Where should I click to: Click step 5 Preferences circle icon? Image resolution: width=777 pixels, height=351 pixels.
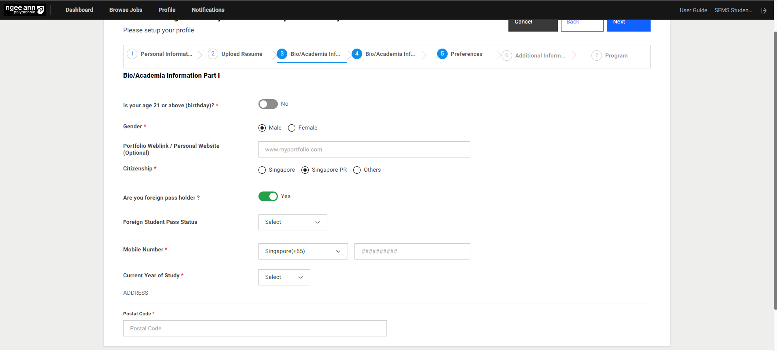(442, 54)
